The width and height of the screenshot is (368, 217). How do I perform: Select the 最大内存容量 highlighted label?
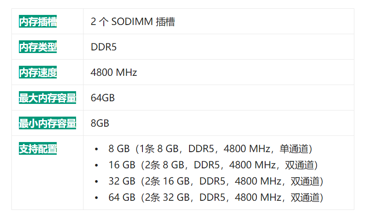pyautogui.click(x=47, y=98)
